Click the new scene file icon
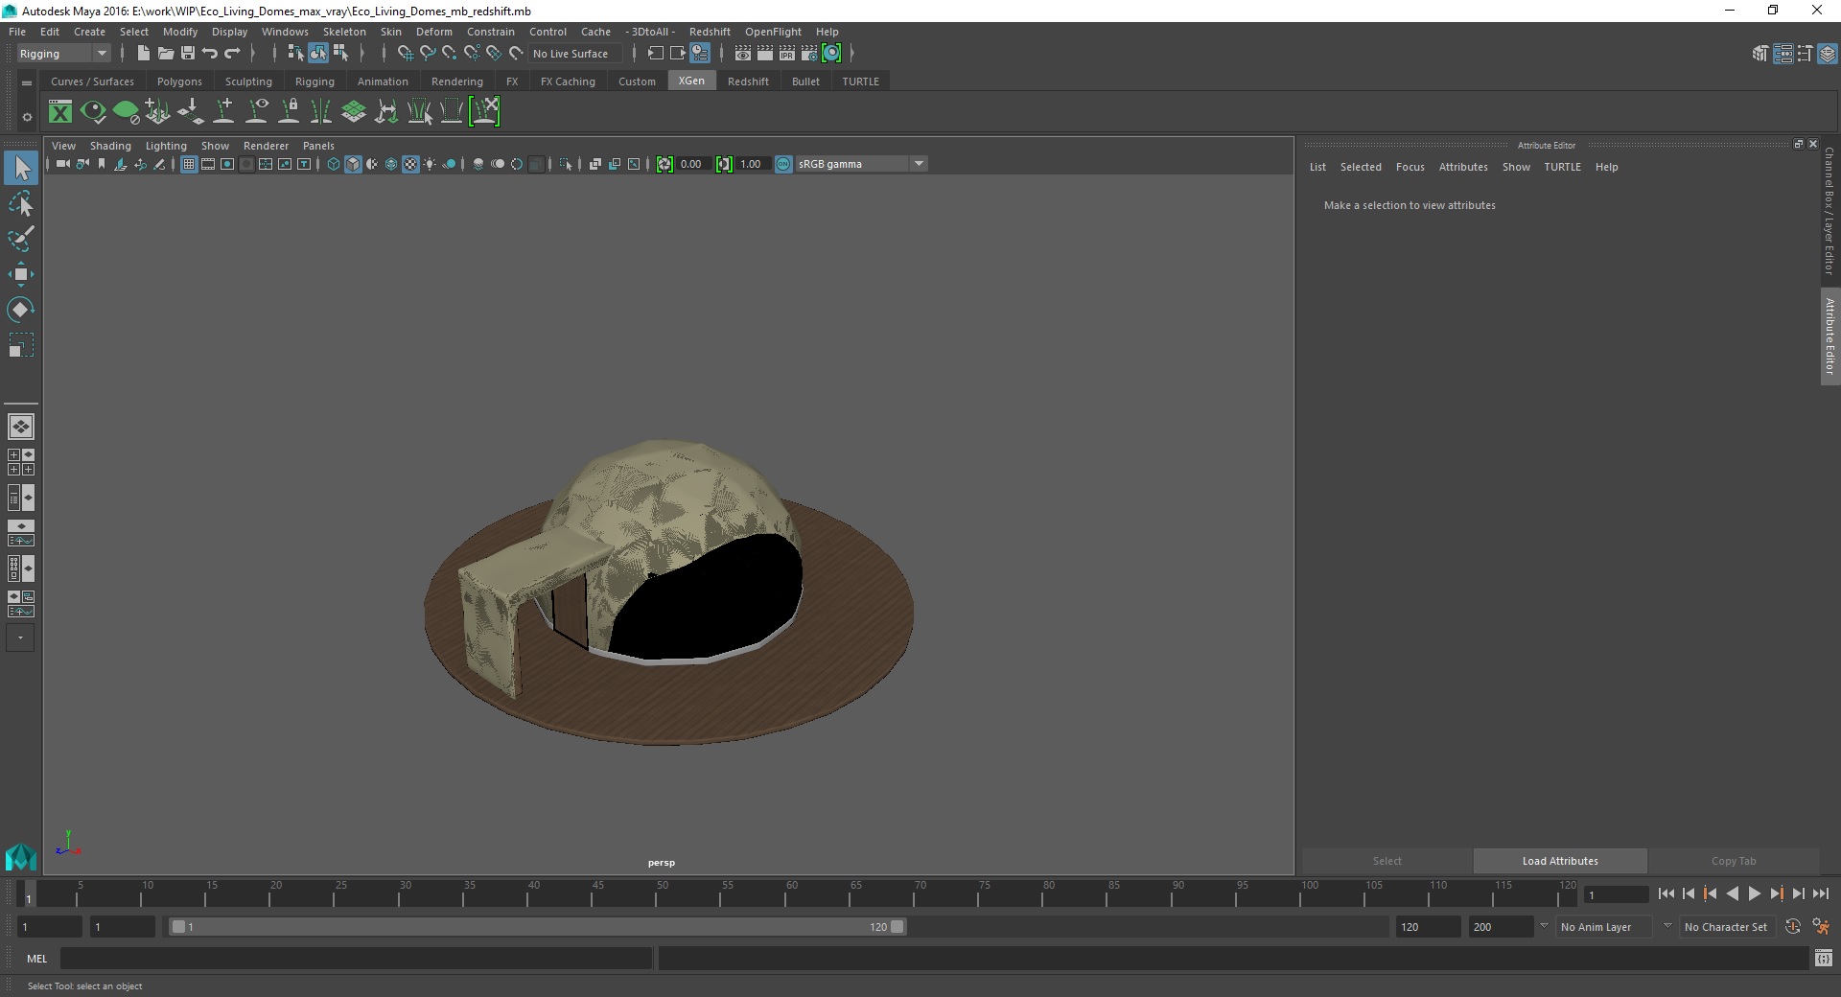The height and width of the screenshot is (997, 1841). [143, 54]
